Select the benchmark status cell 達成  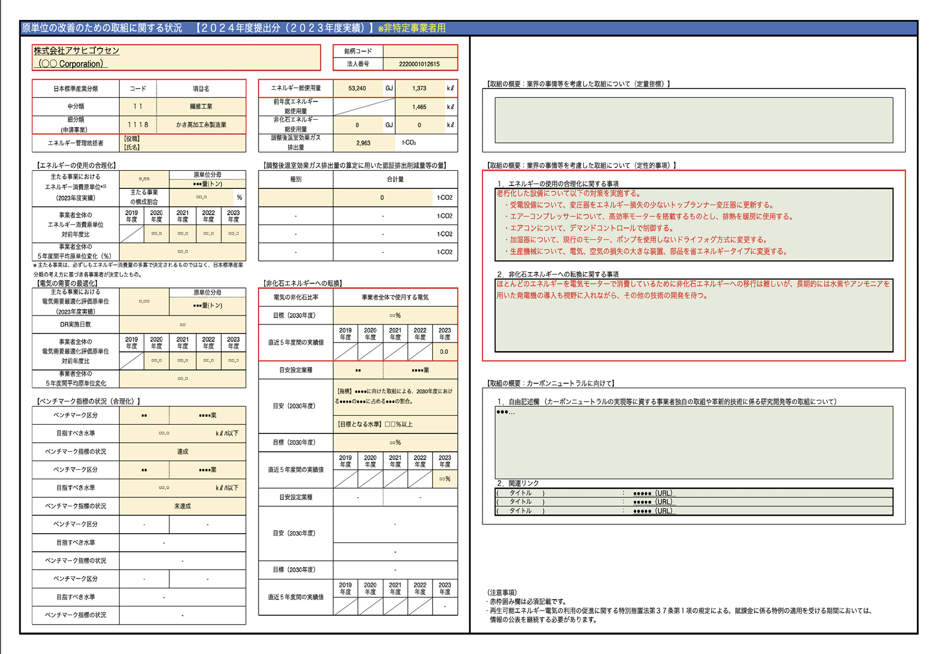pos(182,452)
